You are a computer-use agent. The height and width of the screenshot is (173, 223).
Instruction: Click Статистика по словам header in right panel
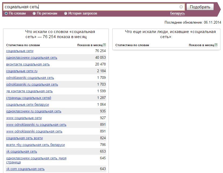point(132,45)
